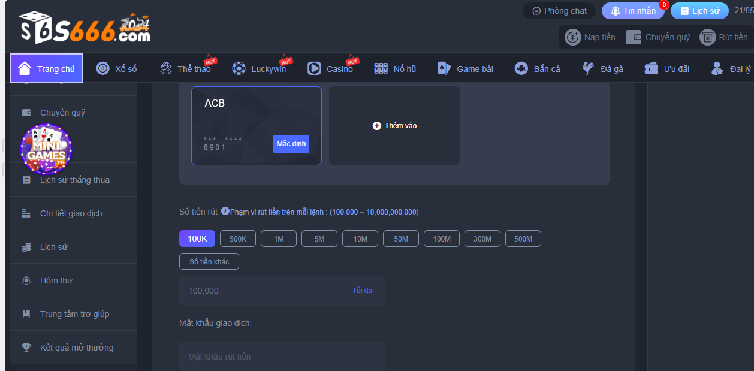The width and height of the screenshot is (754, 371).
Task: Click the SBS666.com site logo
Action: [84, 28]
